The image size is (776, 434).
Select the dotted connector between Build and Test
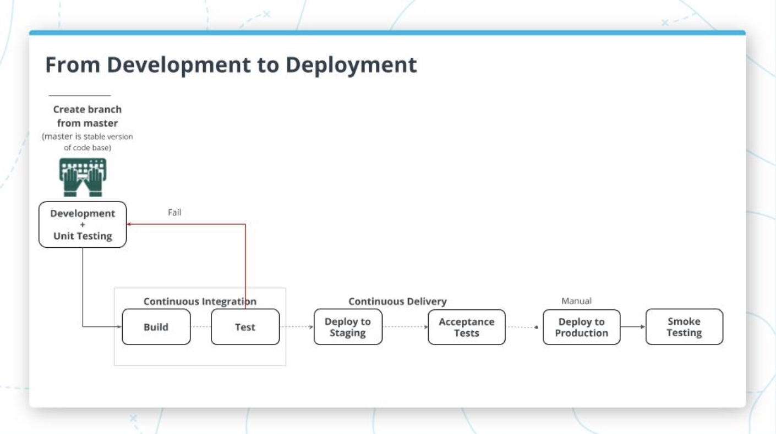point(200,327)
